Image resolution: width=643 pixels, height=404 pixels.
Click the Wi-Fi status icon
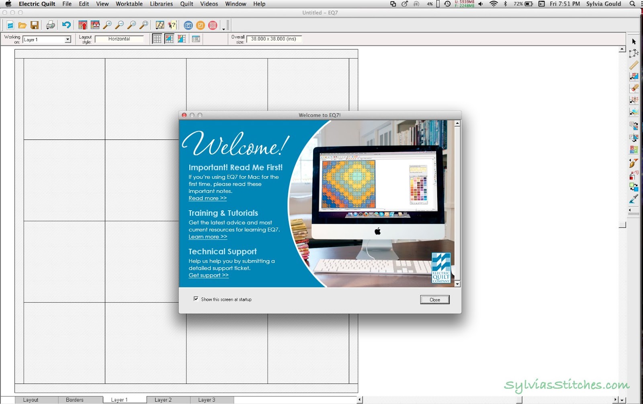pos(494,4)
